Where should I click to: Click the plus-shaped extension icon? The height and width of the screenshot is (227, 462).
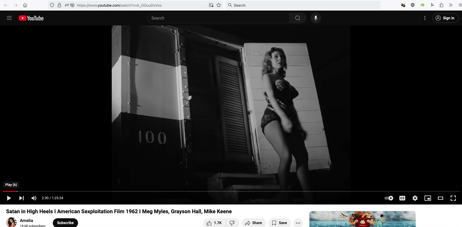[432, 5]
